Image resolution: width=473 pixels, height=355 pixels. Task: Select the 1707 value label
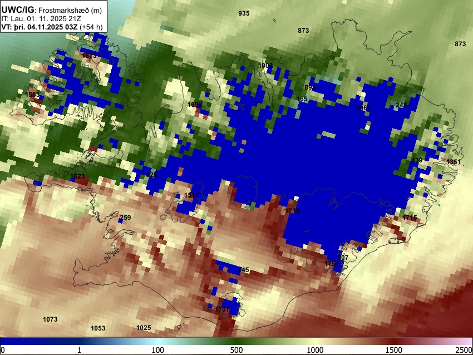[x=223, y=309]
